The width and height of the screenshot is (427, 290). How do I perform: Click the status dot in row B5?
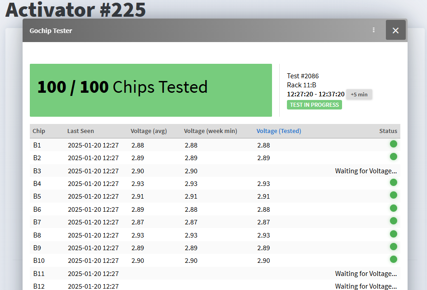point(393,195)
